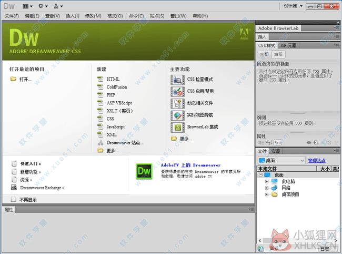Open the 设计器 workspace switcher dropdown
Image resolution: width=342 pixels, height=254 pixels.
pyautogui.click(x=293, y=6)
